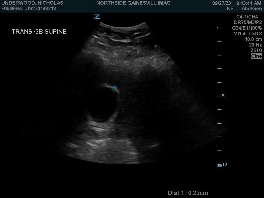
Task: Click the 5 cm depth scale marker
Action: pyautogui.click(x=223, y=96)
